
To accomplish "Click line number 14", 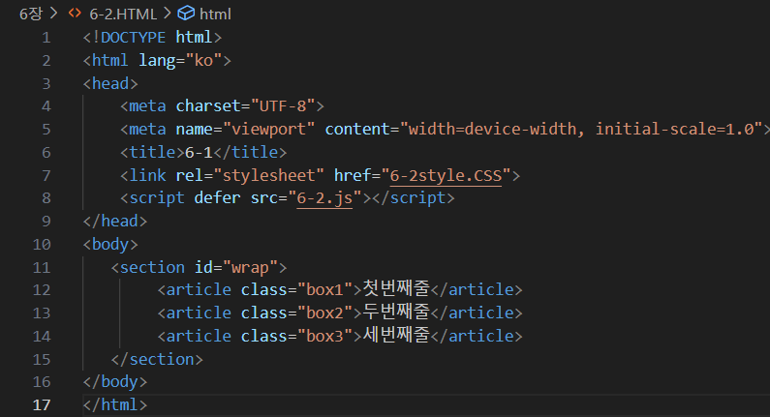I will pyautogui.click(x=42, y=336).
